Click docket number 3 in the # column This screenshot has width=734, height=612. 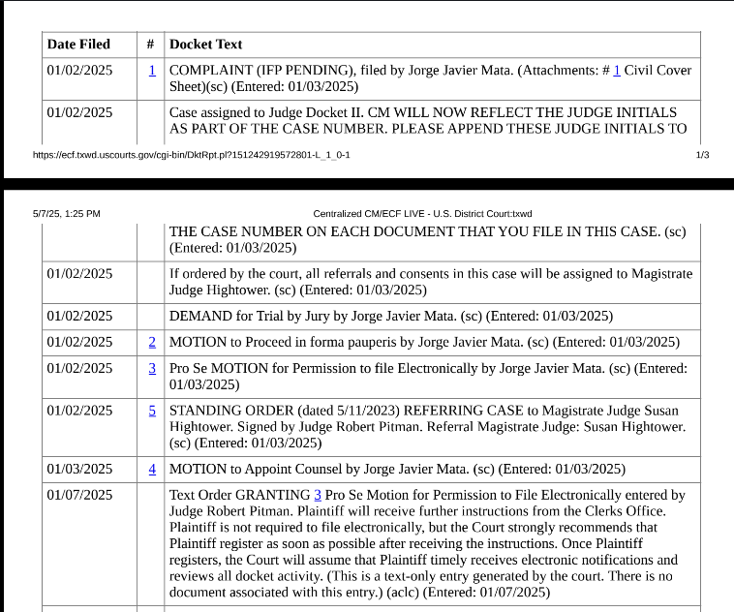152,368
